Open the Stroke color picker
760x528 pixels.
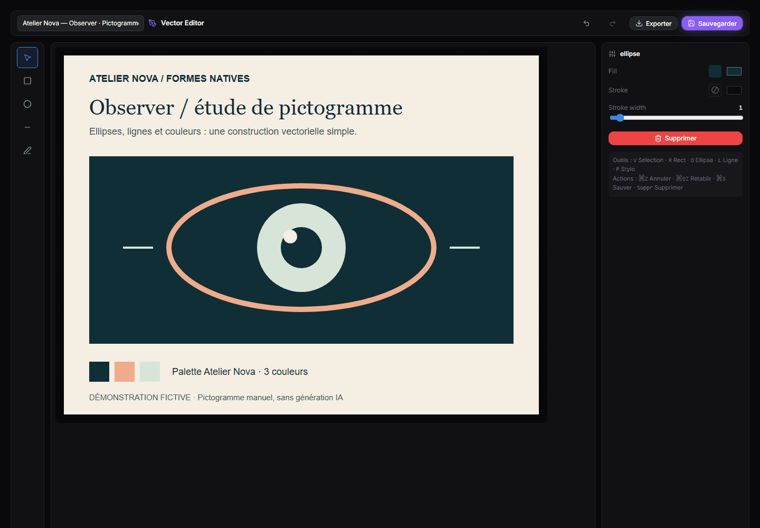pyautogui.click(x=734, y=90)
